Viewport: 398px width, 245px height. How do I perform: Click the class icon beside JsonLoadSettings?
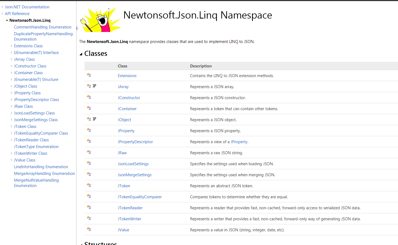89,163
